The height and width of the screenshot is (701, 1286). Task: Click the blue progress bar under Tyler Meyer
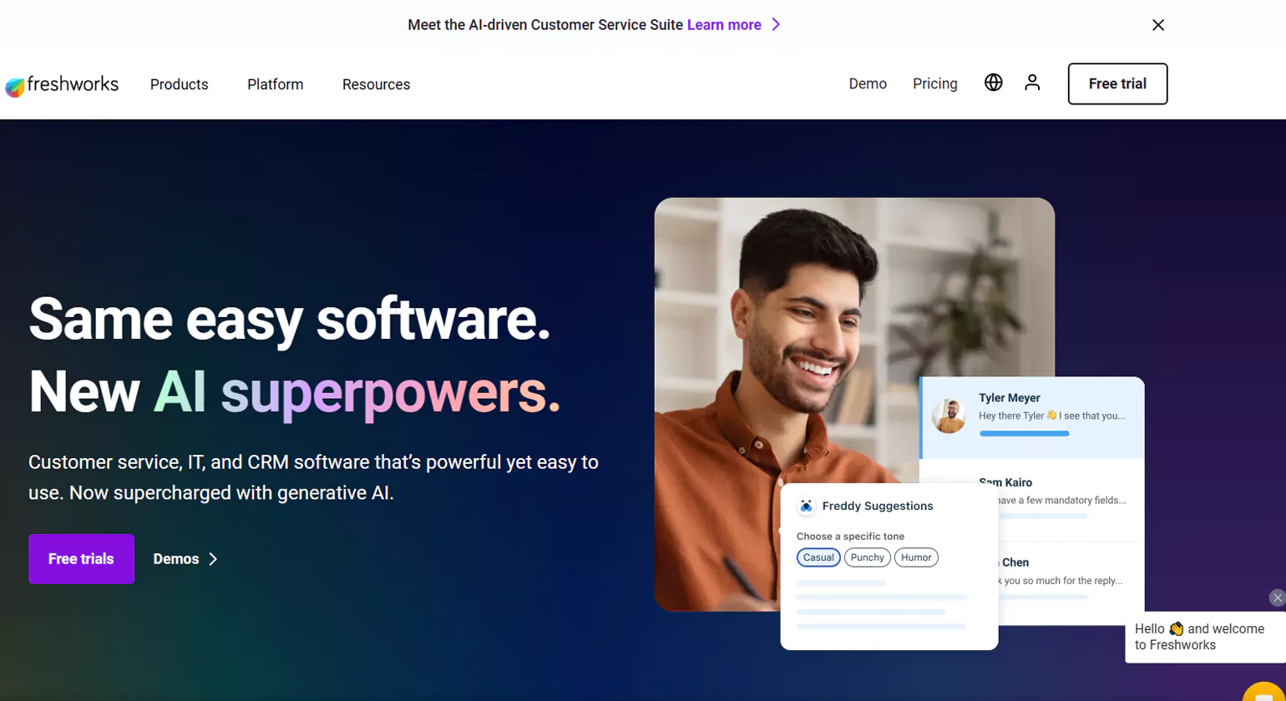click(x=1024, y=434)
